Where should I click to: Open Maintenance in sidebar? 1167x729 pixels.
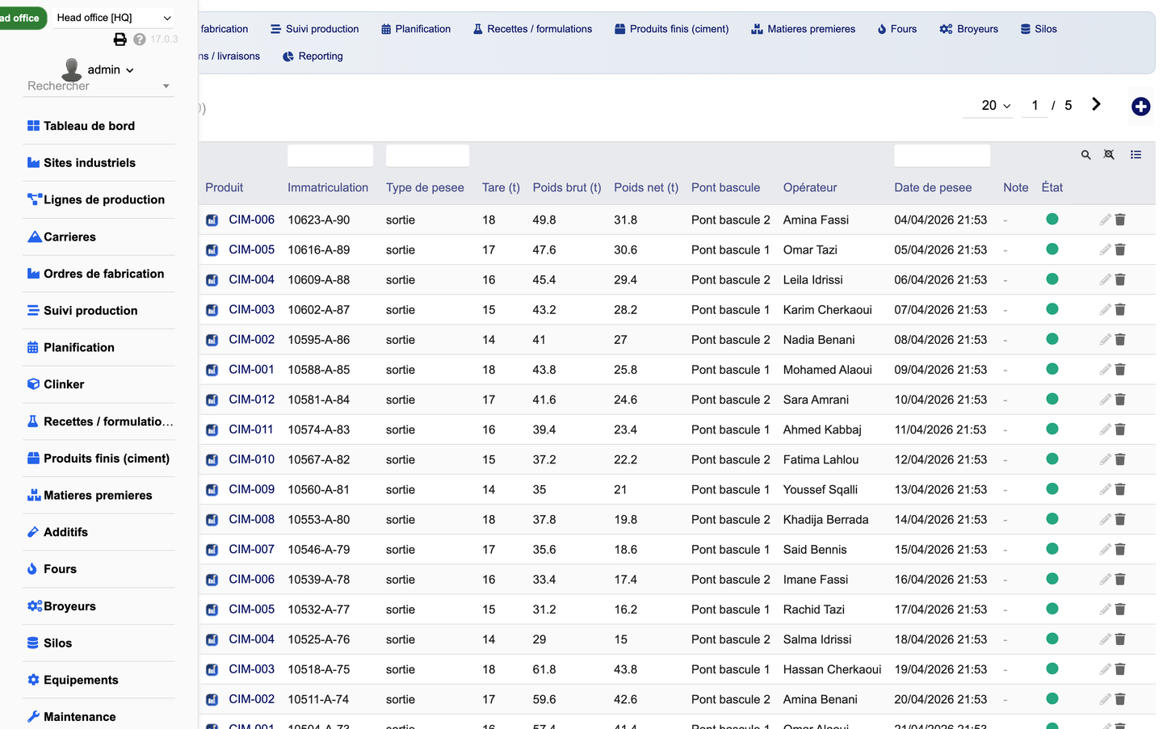tap(79, 717)
